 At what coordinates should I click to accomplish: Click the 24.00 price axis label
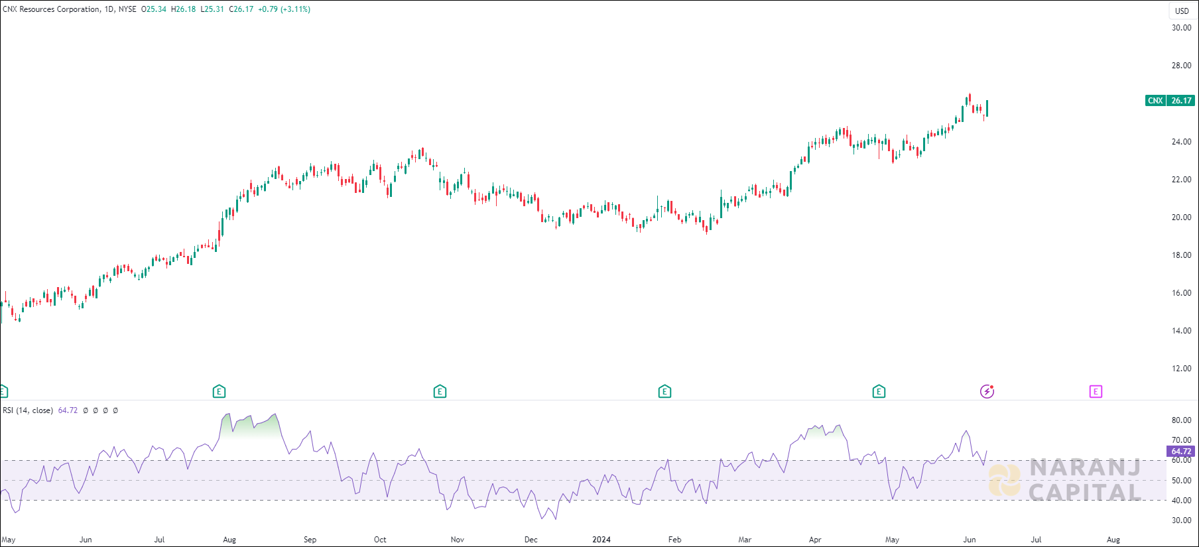tap(1181, 142)
